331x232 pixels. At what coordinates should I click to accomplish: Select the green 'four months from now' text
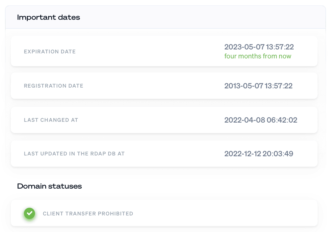(x=258, y=56)
